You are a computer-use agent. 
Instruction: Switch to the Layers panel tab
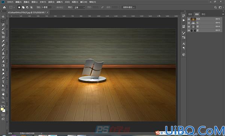click(190, 14)
